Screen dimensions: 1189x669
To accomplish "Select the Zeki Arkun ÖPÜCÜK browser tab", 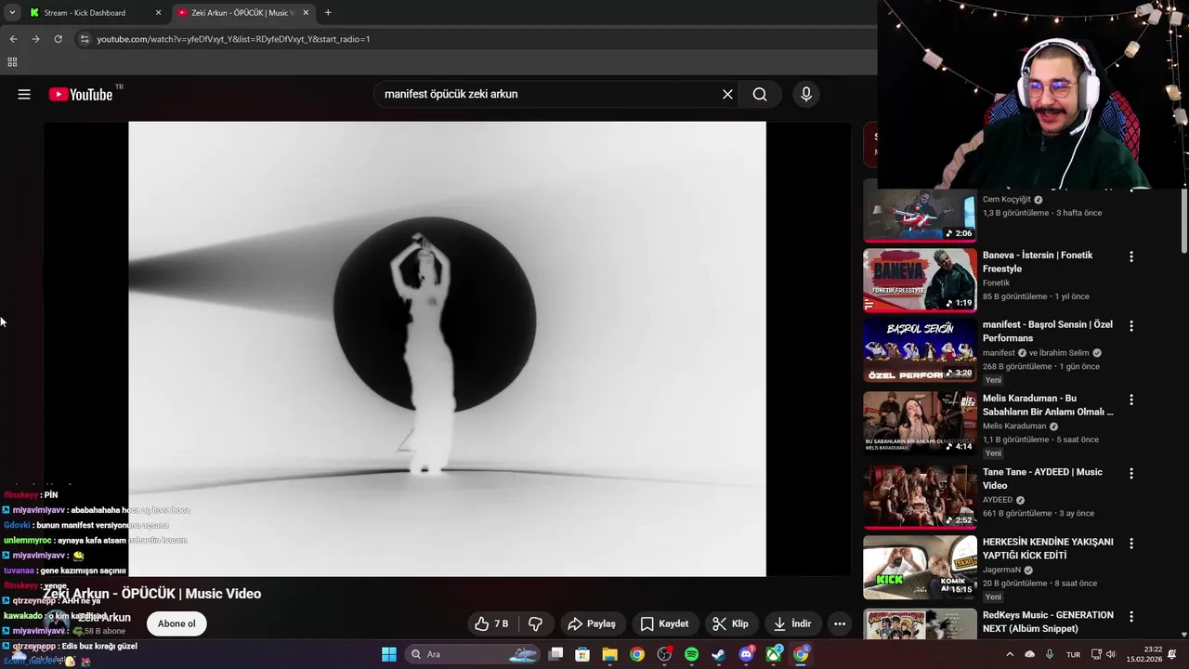I will 242,13.
